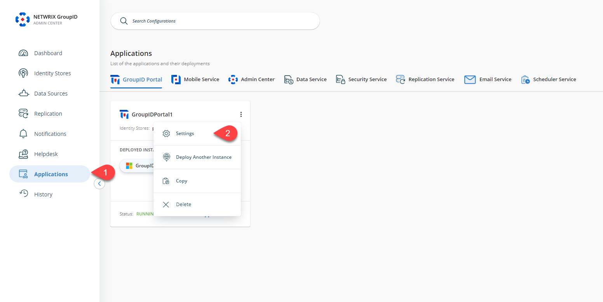This screenshot has height=302, width=603.
Task: Click the chevron beside the Applications menu
Action: [x=99, y=183]
